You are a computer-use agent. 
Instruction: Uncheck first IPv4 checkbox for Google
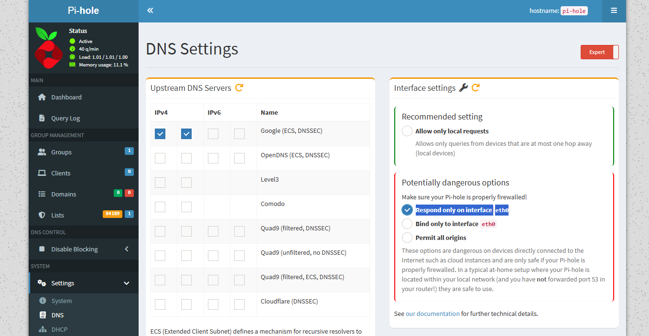coord(160,134)
